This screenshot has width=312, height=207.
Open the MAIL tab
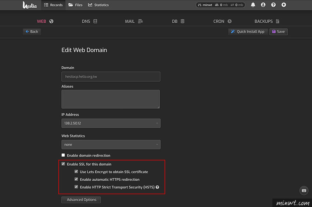tap(134, 21)
